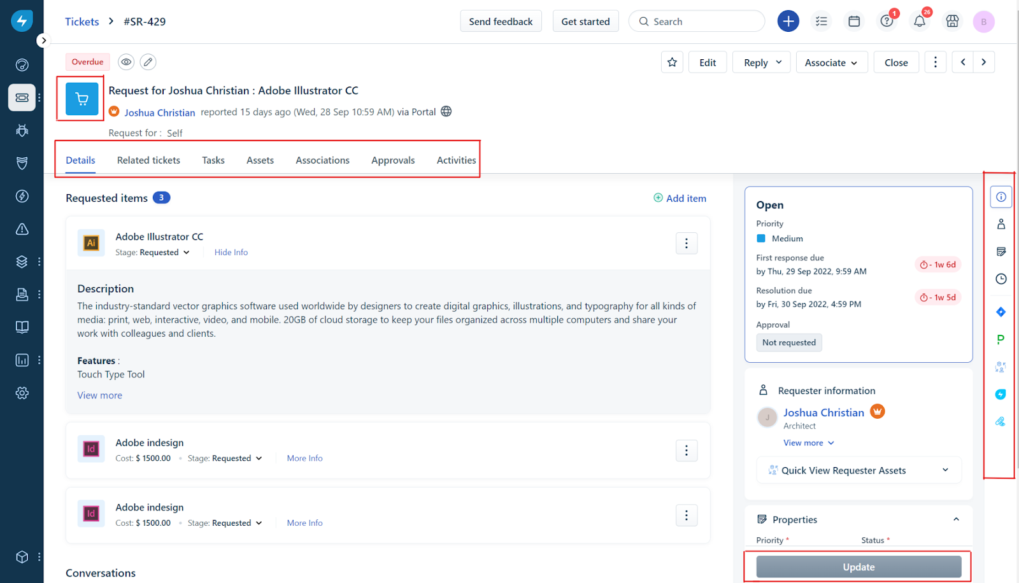Click Add item link
This screenshot has width=1019, height=583.
coord(680,199)
